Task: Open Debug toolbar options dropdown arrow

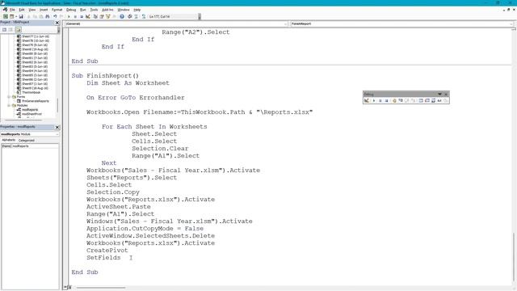Action: point(439,94)
